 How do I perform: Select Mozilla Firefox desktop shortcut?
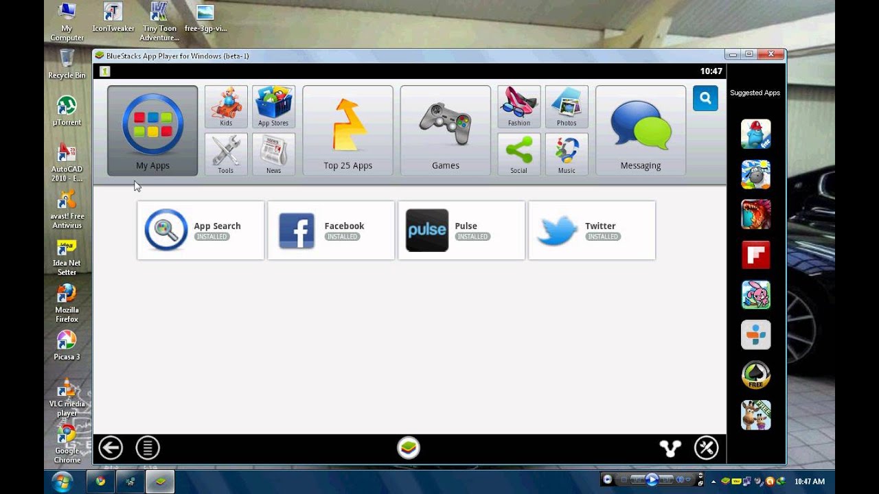pos(67,304)
